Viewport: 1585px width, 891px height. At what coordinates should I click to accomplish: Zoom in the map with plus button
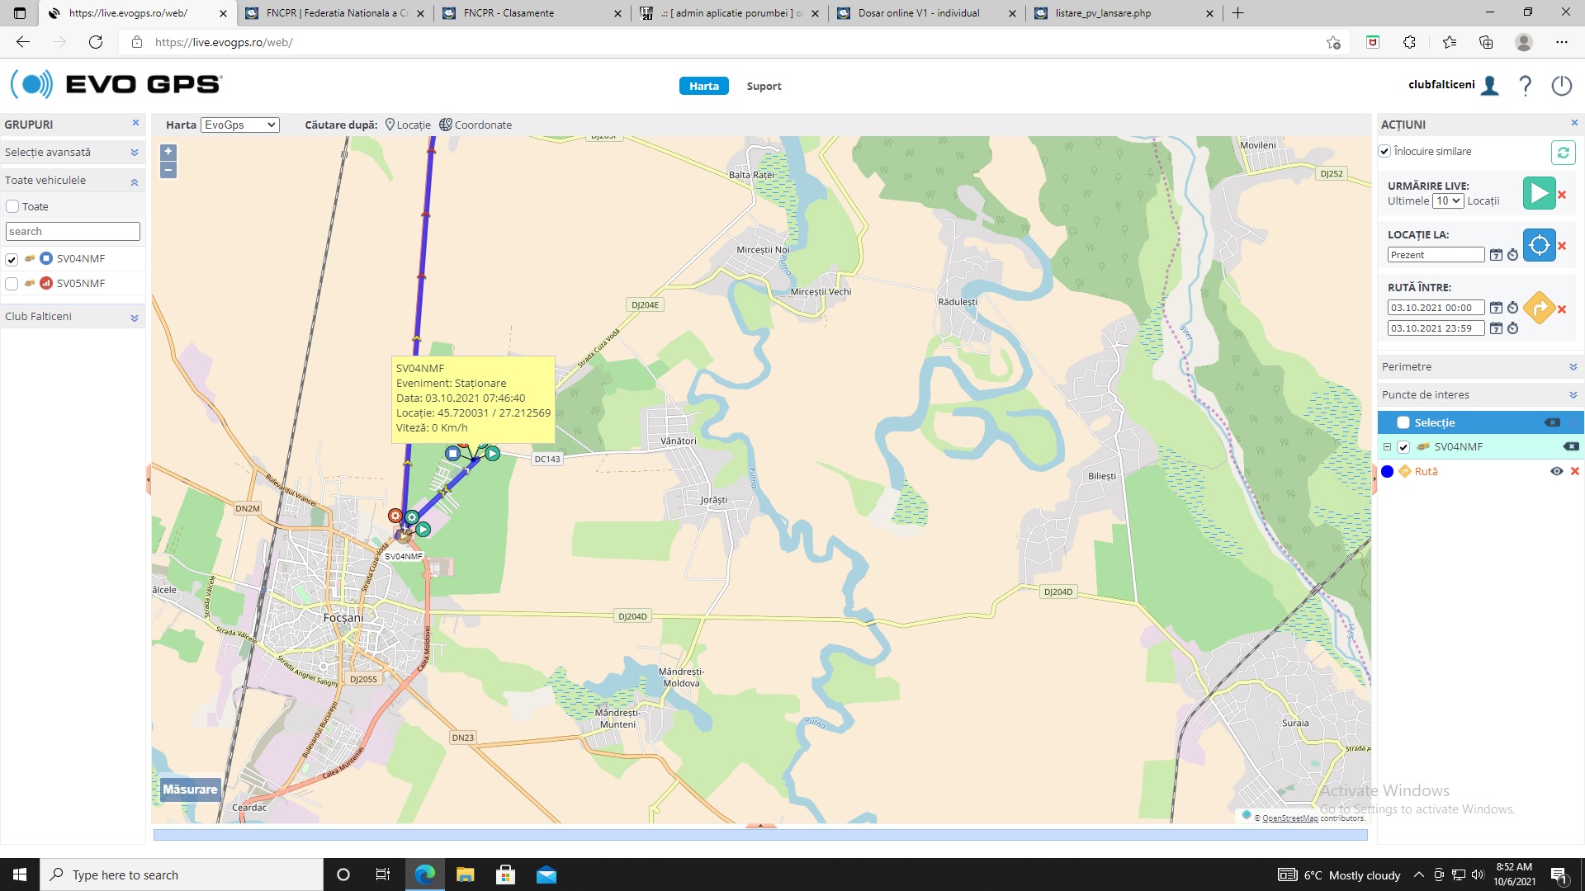pyautogui.click(x=168, y=152)
